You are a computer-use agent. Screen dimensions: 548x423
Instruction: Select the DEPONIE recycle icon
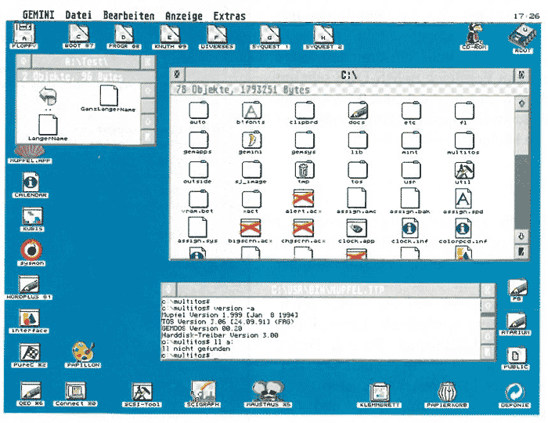tap(515, 391)
